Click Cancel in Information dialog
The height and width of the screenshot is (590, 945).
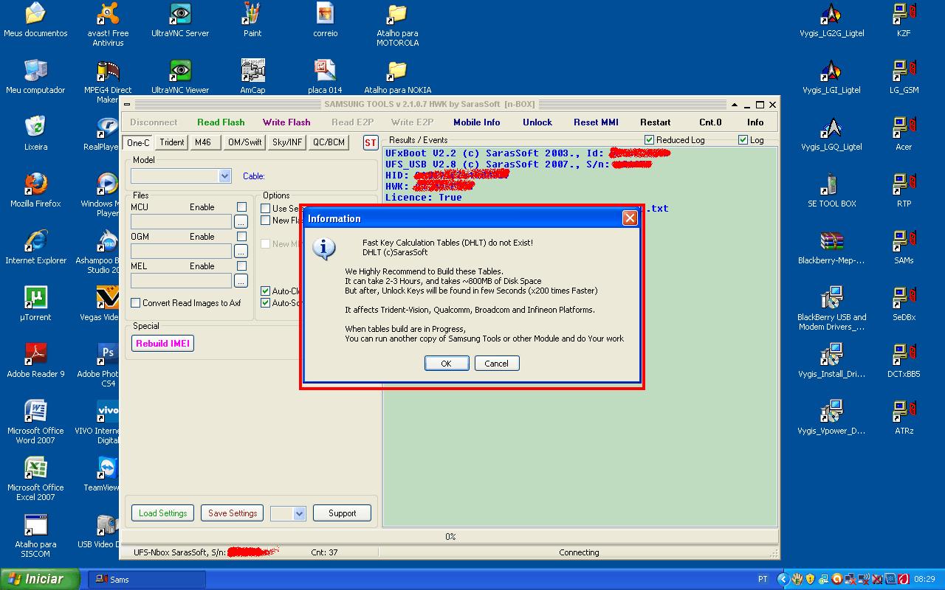tap(496, 364)
